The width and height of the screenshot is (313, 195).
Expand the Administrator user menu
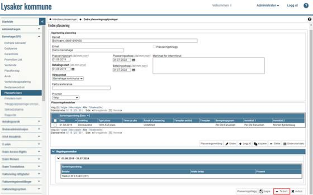(268, 6)
